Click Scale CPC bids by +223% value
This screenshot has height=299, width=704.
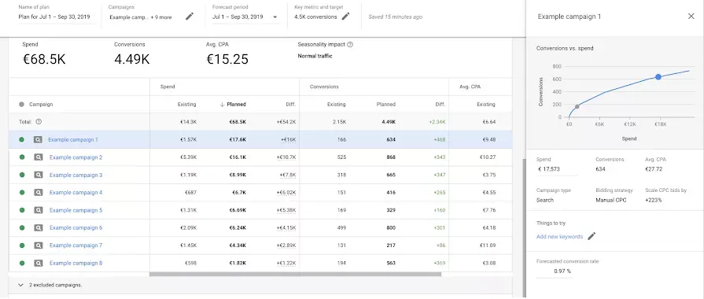pos(654,200)
